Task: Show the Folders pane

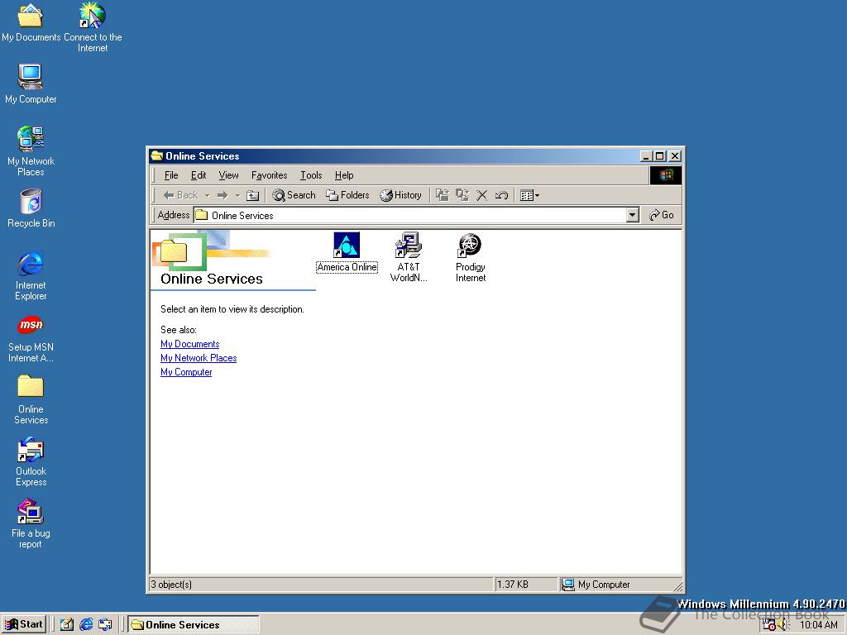Action: (347, 195)
